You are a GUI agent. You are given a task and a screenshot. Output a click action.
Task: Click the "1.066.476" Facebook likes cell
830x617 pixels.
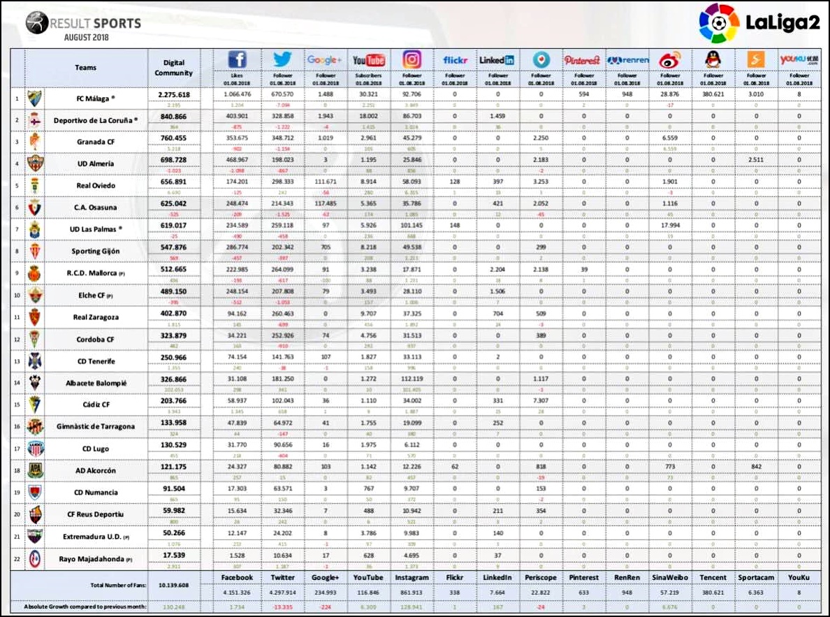[237, 94]
